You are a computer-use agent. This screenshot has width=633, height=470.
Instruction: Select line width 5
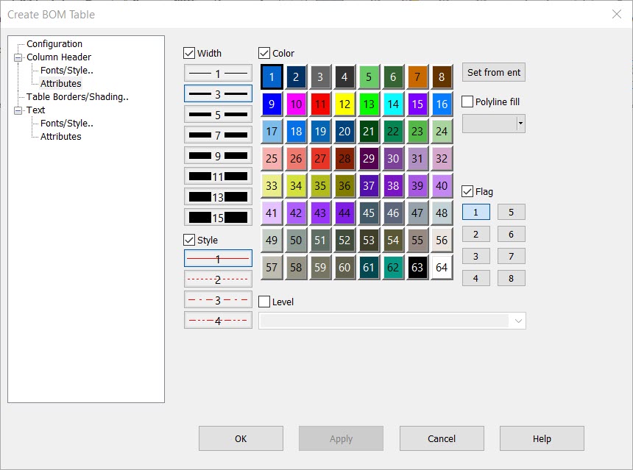coord(218,114)
